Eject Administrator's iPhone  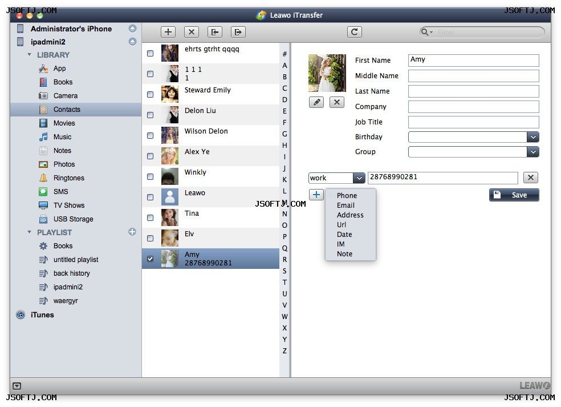tap(132, 29)
